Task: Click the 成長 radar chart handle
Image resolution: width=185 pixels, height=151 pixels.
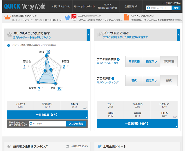Action: [55, 84]
